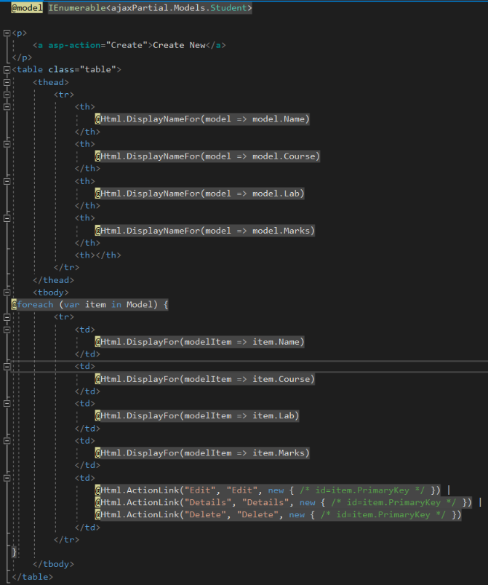Collapse the th containing model.Course
This screenshot has height=585, width=488.
pos(7,144)
